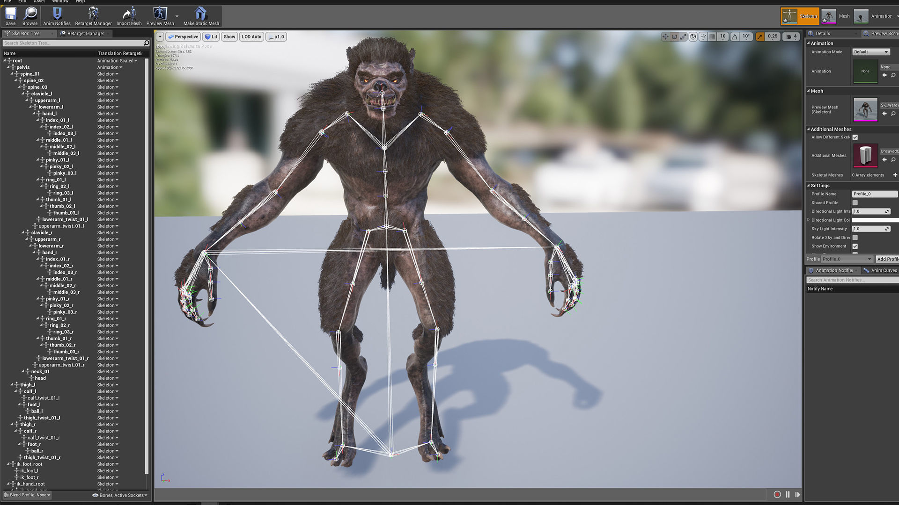The height and width of the screenshot is (505, 899).
Task: Use selected asset arrow for Additional Meshes
Action: tap(884, 160)
